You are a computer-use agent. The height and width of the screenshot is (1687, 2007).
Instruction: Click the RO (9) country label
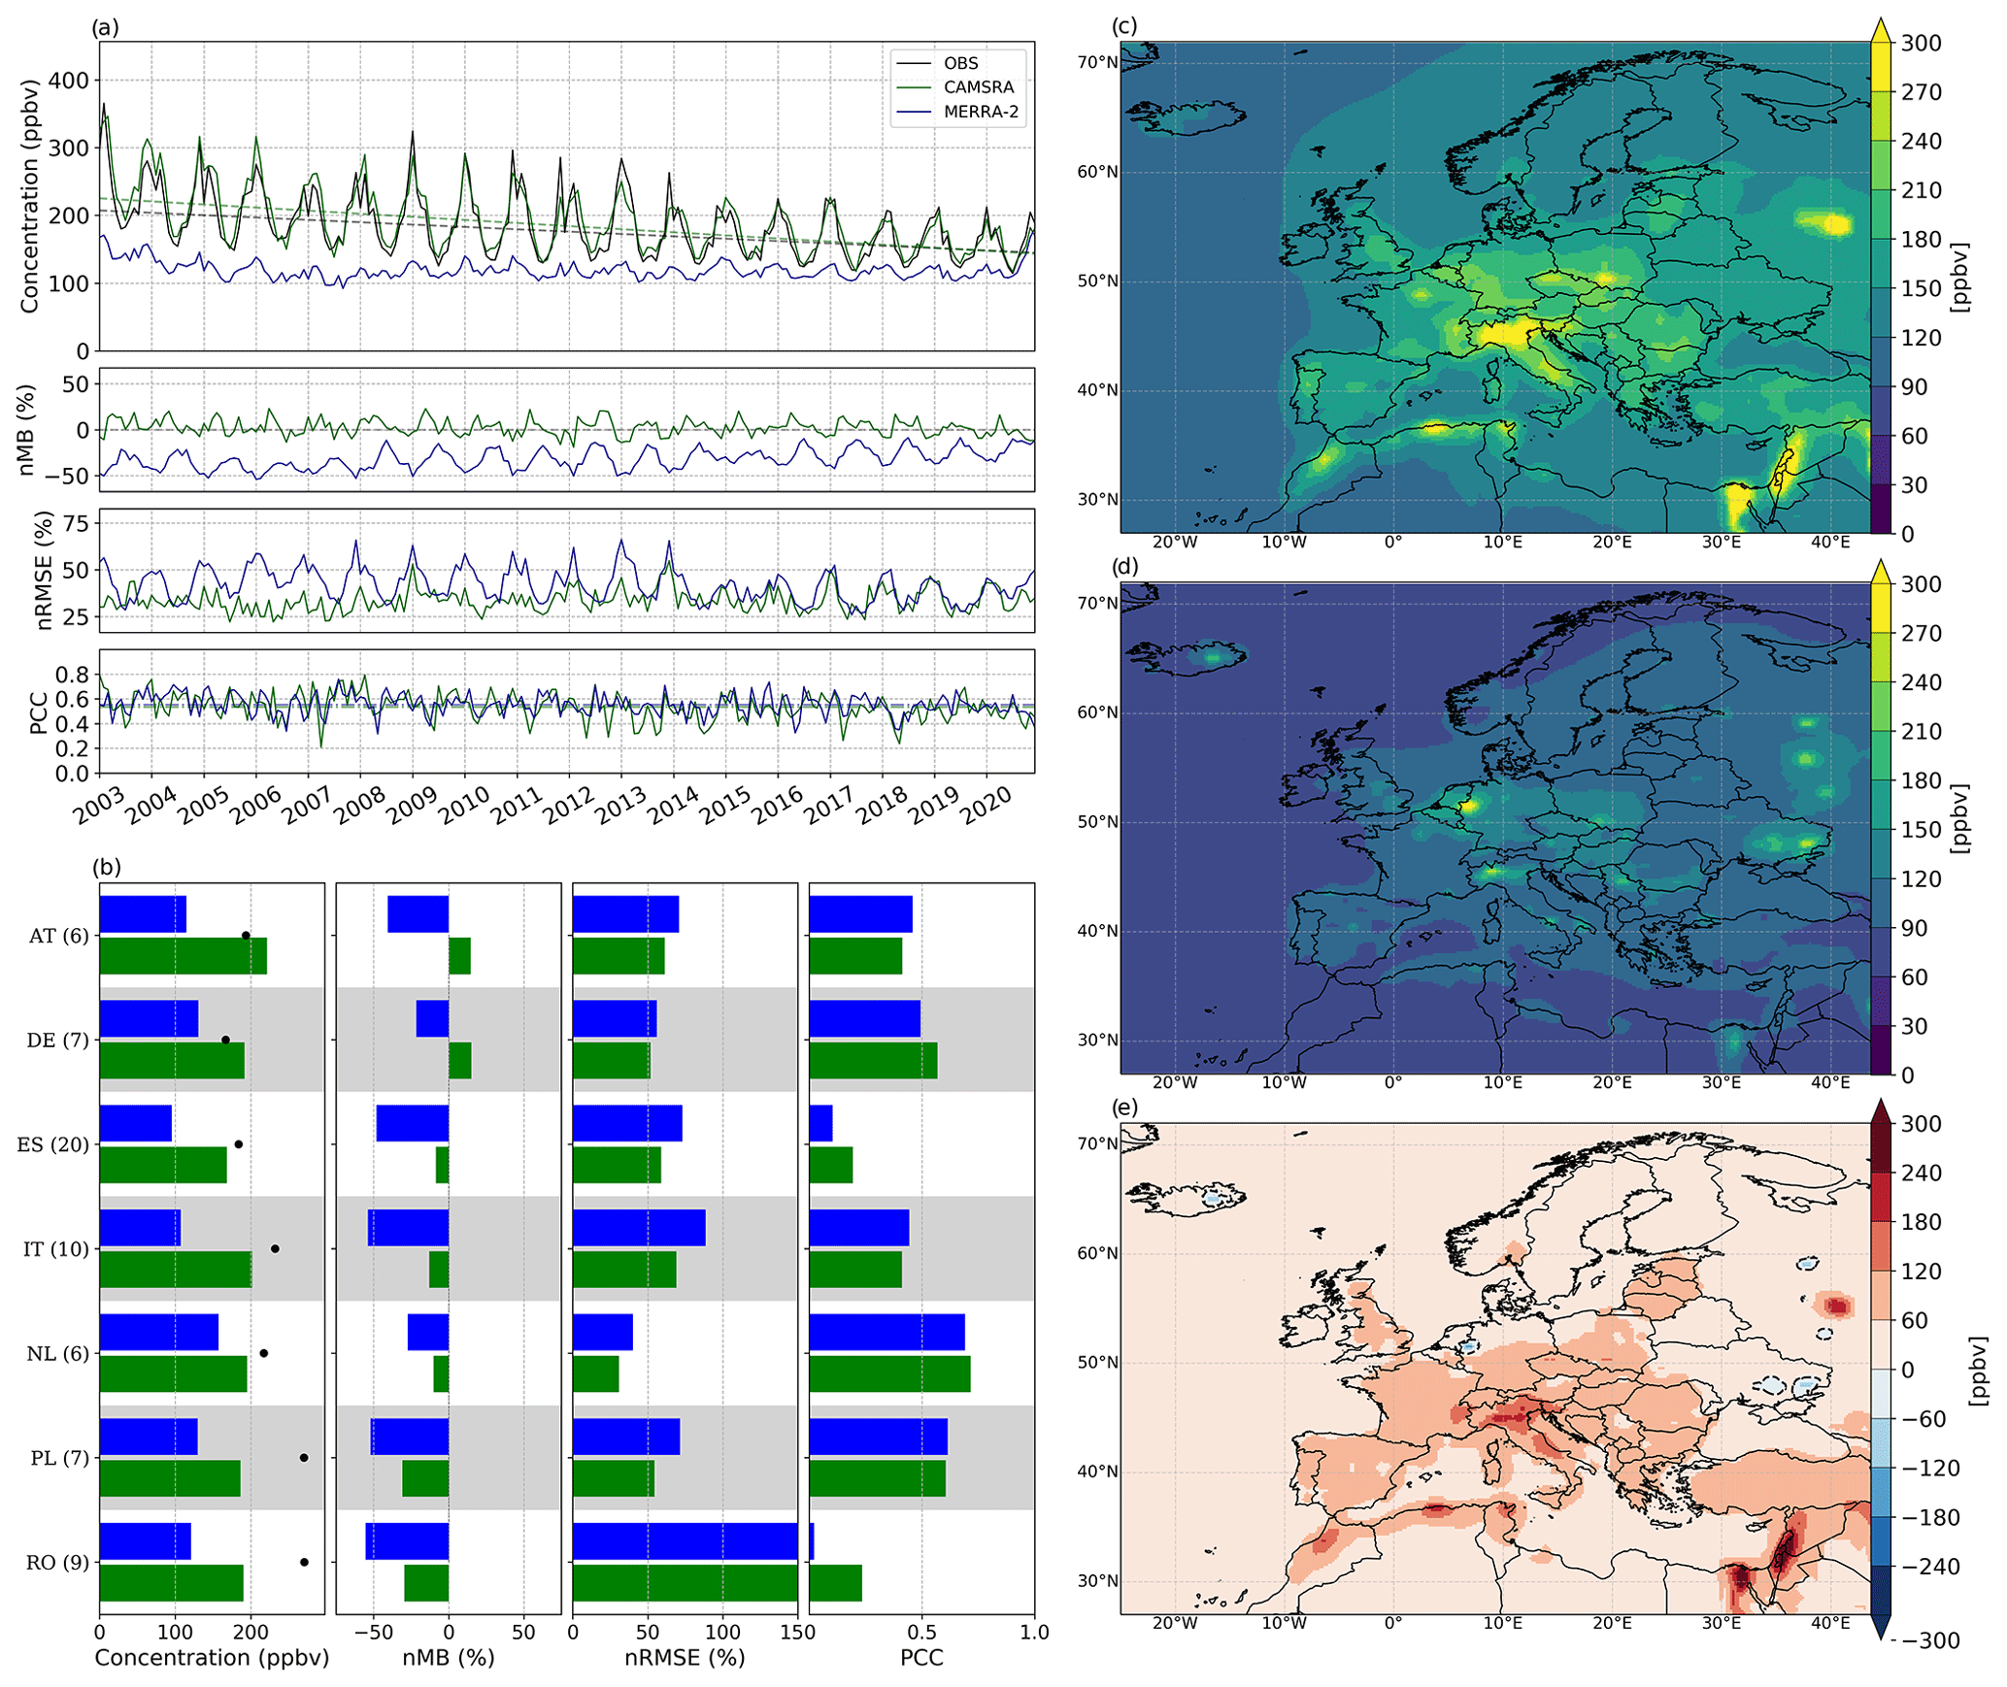pyautogui.click(x=57, y=1562)
